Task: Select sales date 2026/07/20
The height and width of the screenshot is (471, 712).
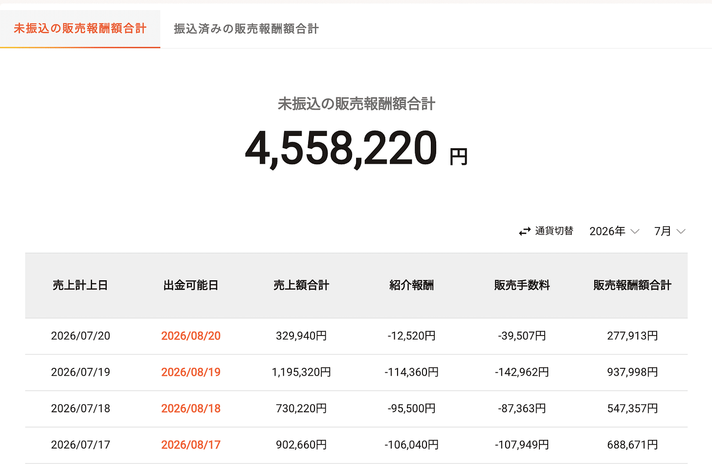Action: pyautogui.click(x=81, y=336)
